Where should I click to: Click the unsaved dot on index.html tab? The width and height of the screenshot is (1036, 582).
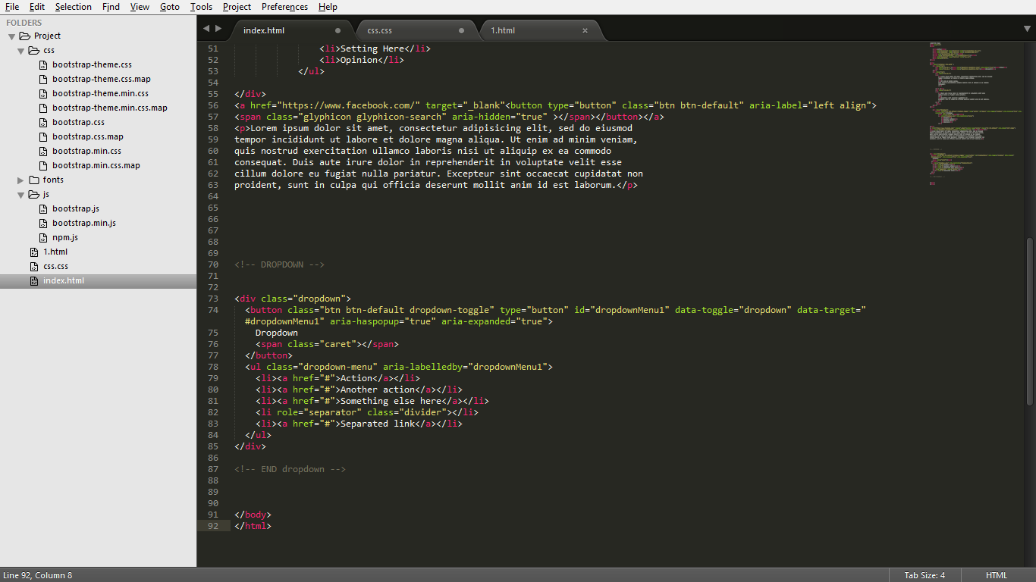pos(337,31)
